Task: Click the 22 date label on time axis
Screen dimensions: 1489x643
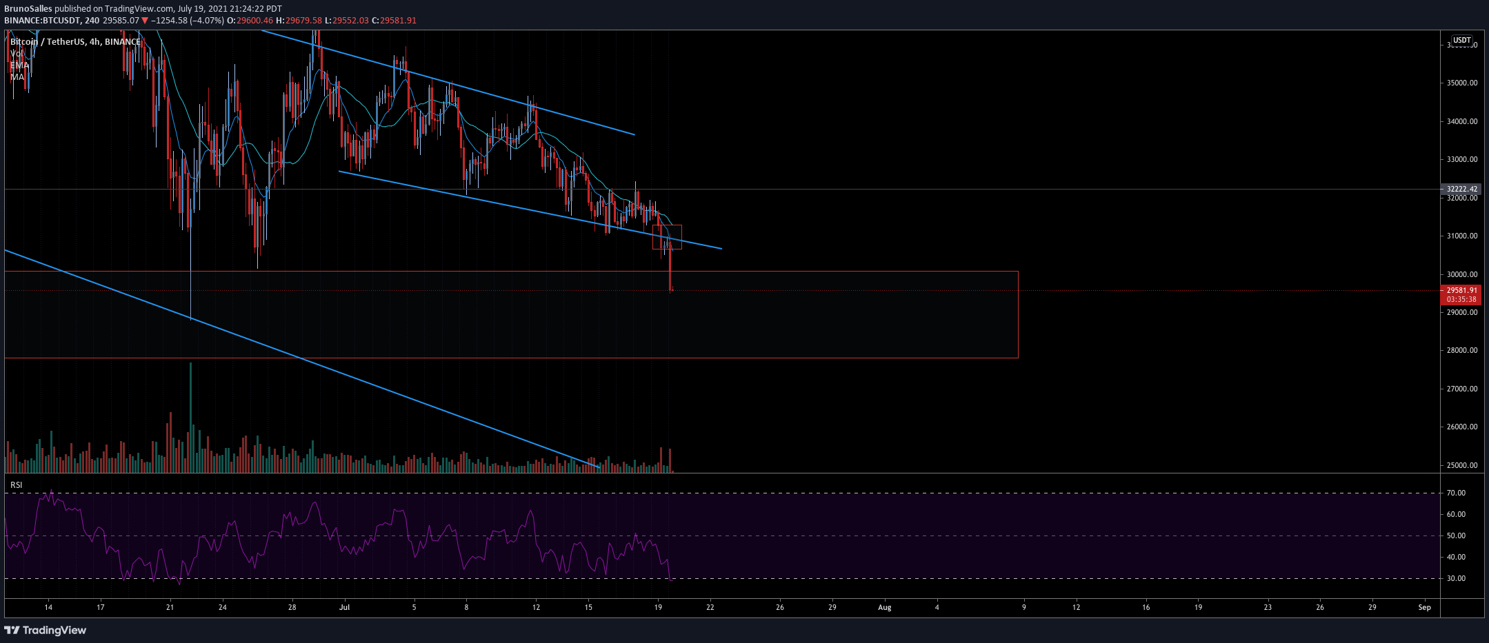Action: click(x=710, y=607)
